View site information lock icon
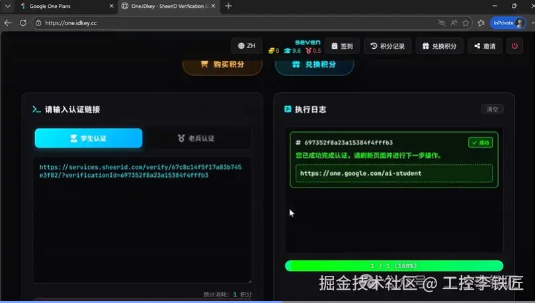This screenshot has height=303, width=535. (x=38, y=23)
